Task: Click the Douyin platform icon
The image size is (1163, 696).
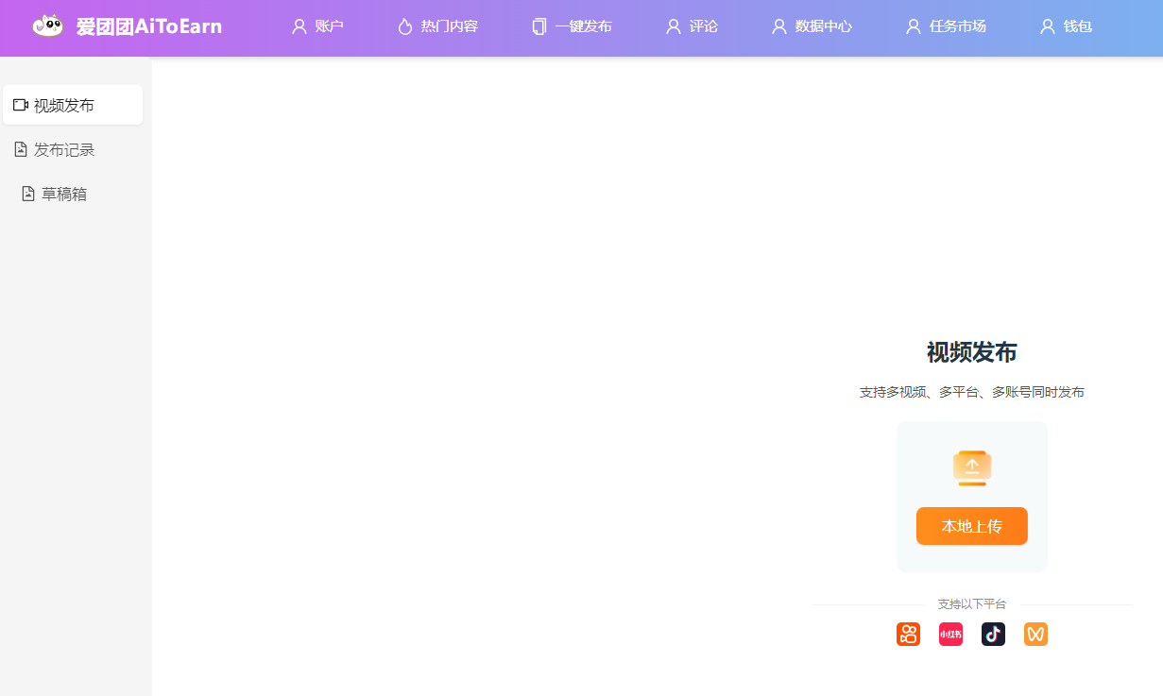Action: click(993, 635)
